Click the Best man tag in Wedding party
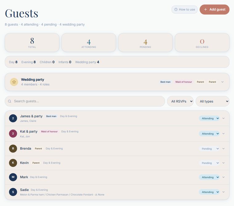234x206 pixels. click(x=165, y=82)
